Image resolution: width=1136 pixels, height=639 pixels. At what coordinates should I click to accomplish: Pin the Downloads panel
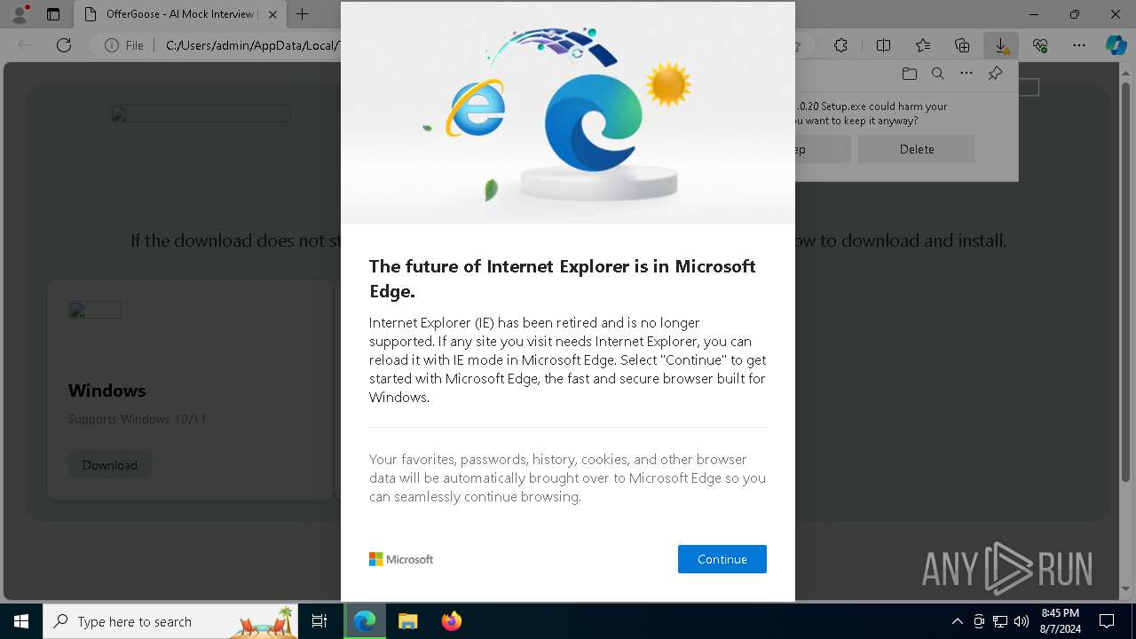coord(995,74)
